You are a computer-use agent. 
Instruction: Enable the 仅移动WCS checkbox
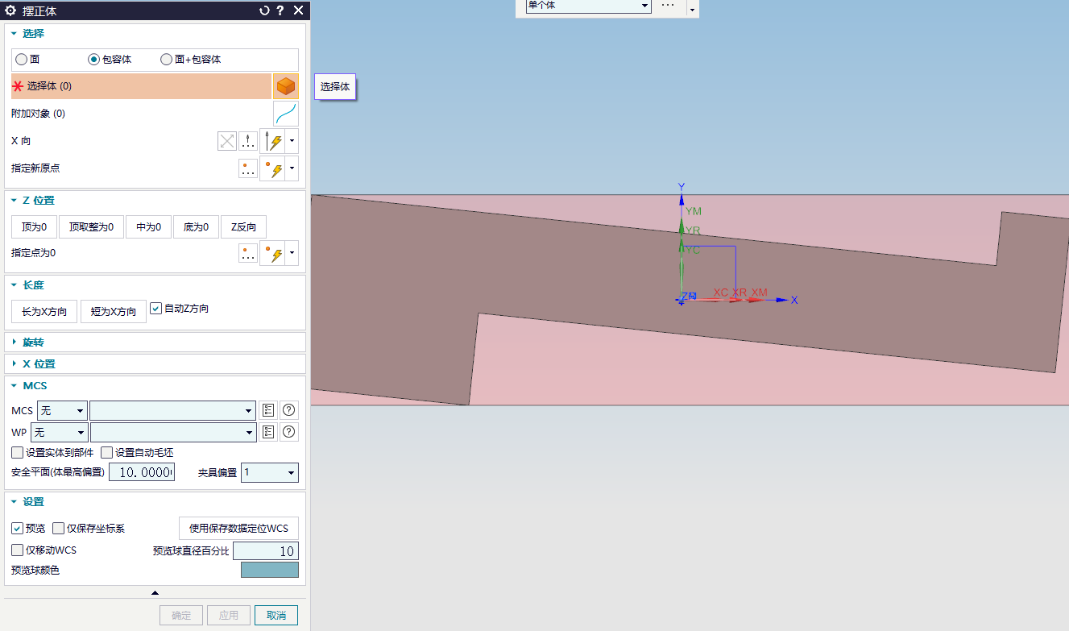pos(17,550)
